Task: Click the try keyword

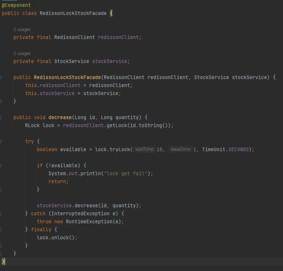Action: pyautogui.click(x=30, y=141)
